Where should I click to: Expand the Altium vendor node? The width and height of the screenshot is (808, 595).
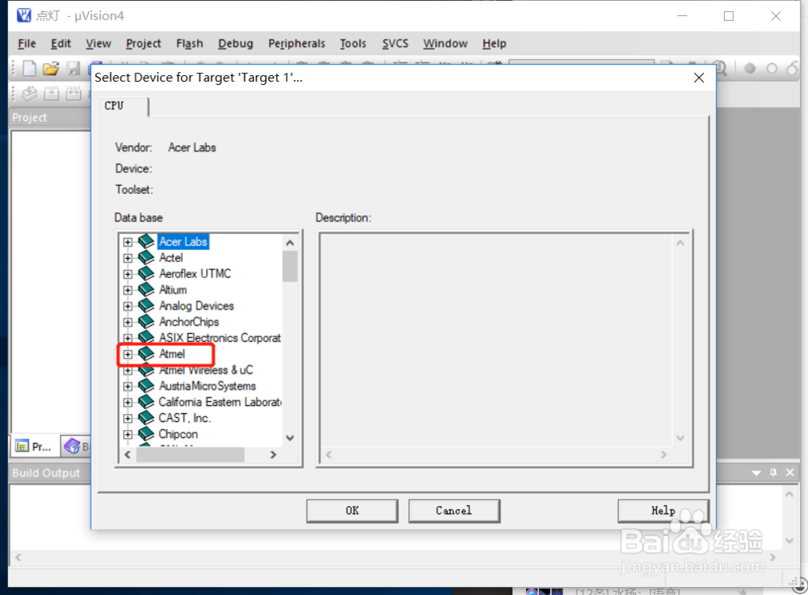pyautogui.click(x=128, y=289)
